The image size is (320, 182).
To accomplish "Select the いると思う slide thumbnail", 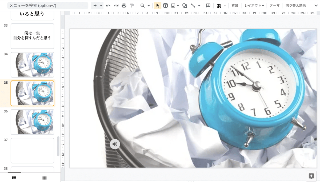I will tap(32, 15).
